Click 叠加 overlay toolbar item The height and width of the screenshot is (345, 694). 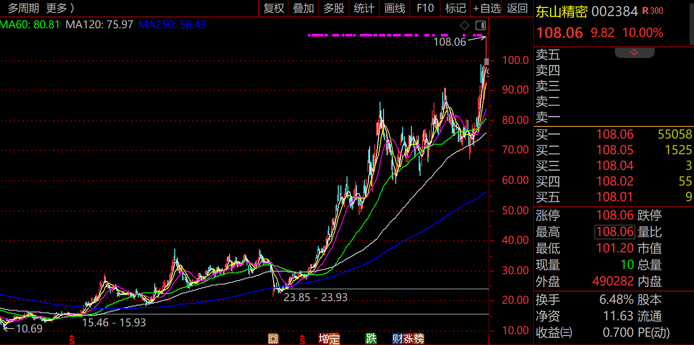(x=304, y=8)
